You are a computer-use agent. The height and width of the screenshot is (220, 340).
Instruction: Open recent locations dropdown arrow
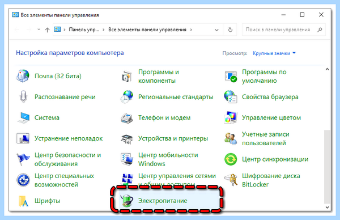point(39,29)
